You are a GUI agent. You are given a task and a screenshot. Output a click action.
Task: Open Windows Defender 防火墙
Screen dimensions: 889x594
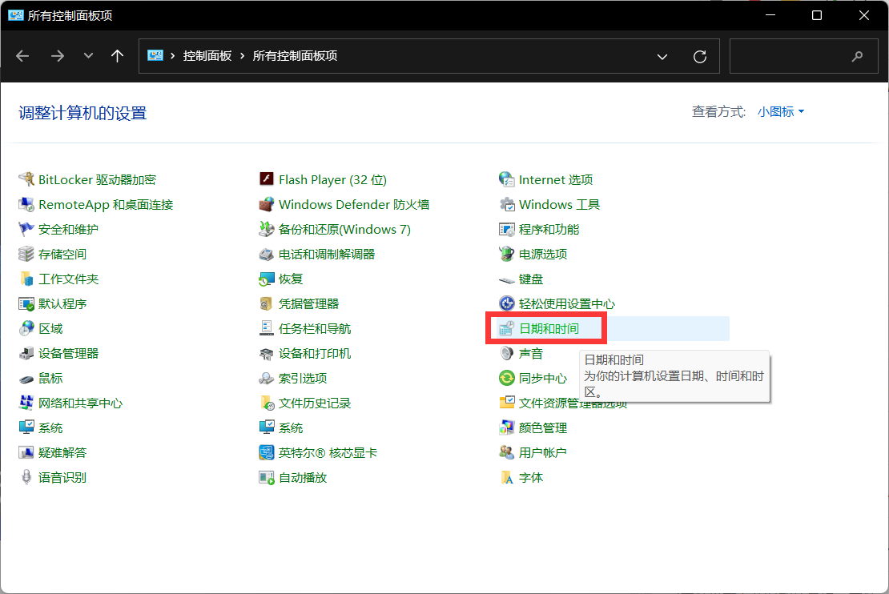[x=354, y=204]
